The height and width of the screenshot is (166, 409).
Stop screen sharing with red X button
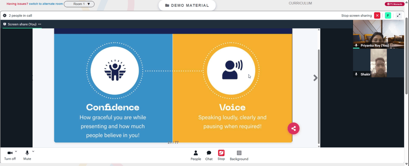[377, 15]
